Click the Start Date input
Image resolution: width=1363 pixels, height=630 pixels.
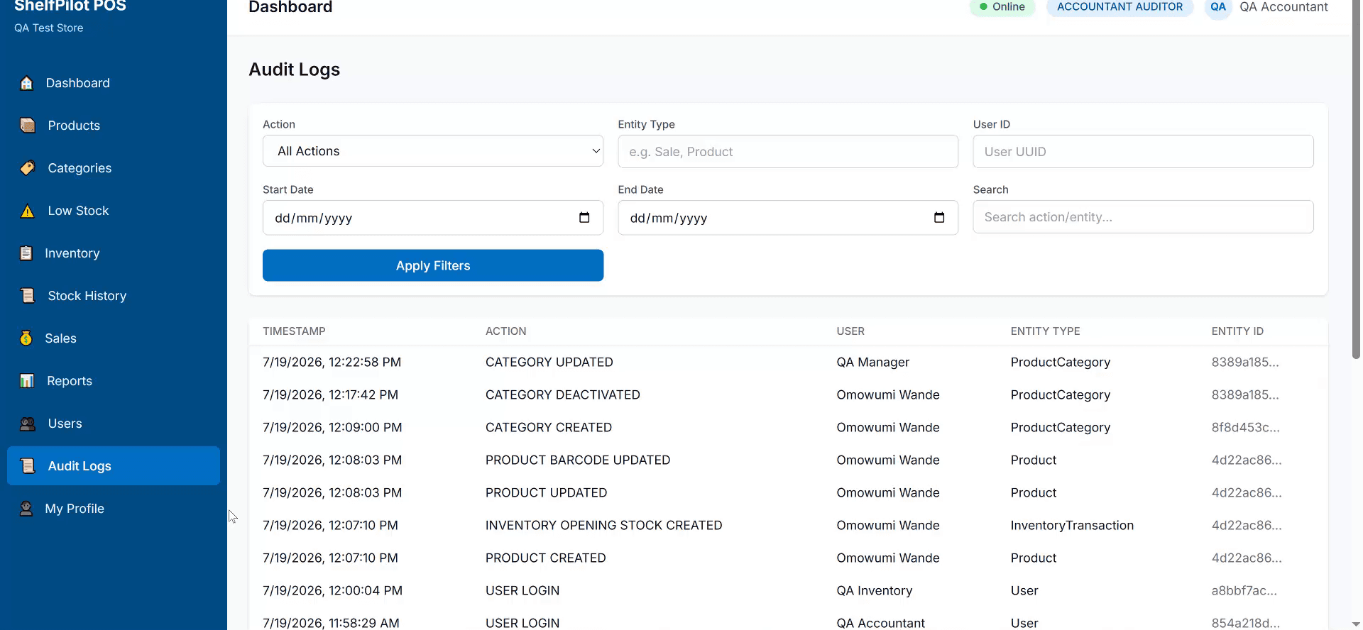pos(433,218)
